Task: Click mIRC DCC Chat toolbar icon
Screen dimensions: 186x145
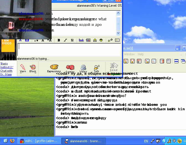Action: [x=133, y=61]
